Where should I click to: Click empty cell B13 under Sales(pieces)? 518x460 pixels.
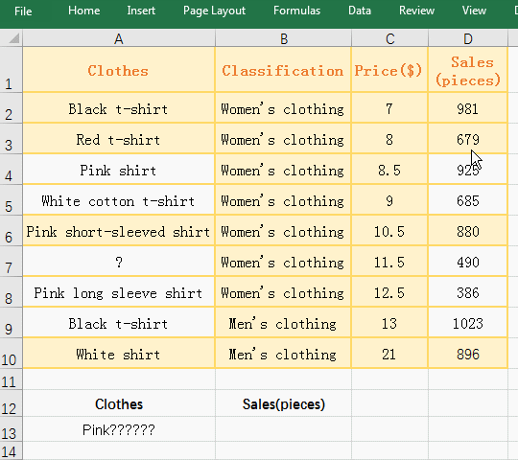pos(283,429)
